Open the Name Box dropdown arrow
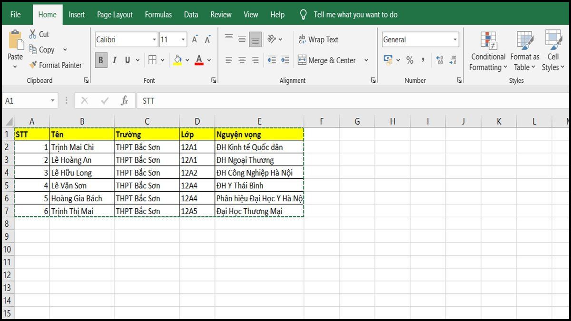This screenshot has width=571, height=321. pyautogui.click(x=52, y=101)
